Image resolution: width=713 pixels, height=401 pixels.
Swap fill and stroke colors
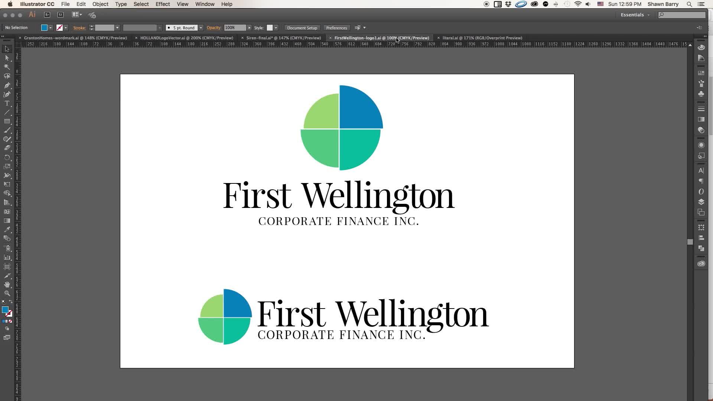[11, 302]
